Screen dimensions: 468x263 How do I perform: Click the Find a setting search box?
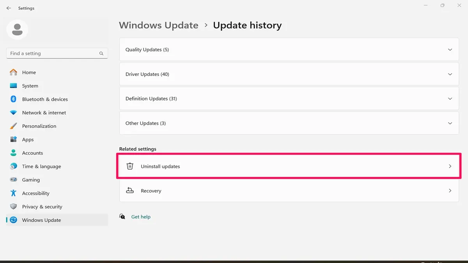pos(57,53)
